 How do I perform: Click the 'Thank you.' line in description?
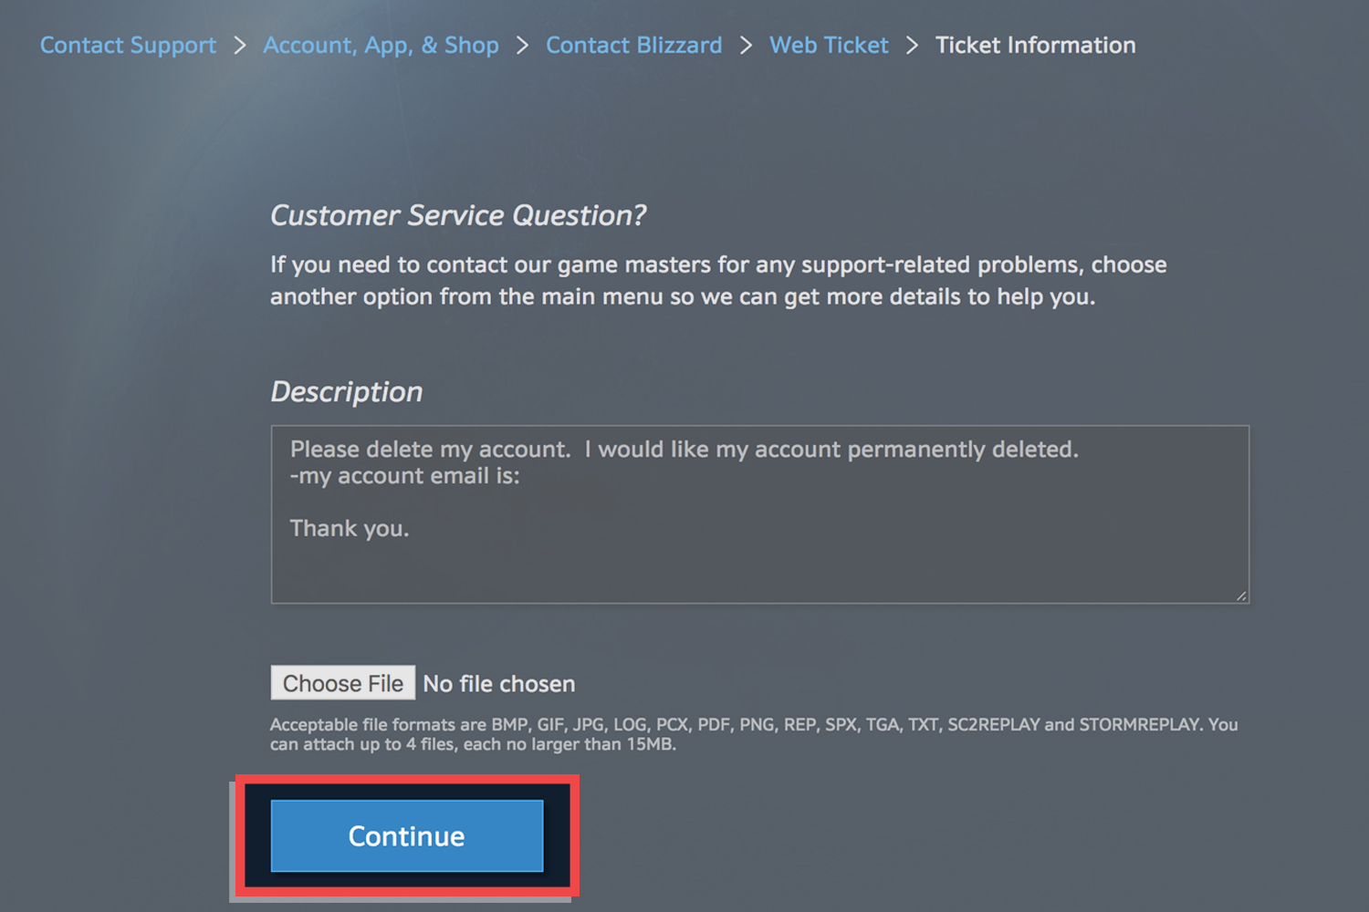coord(350,528)
